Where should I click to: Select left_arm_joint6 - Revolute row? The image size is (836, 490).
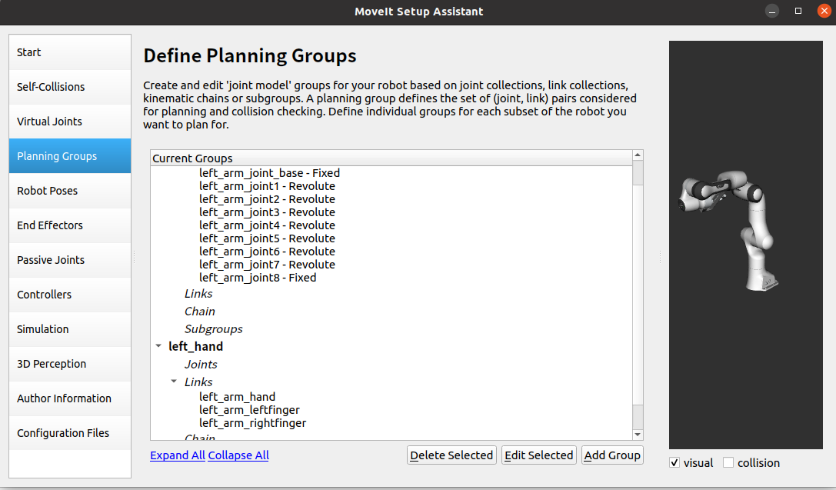click(x=267, y=251)
